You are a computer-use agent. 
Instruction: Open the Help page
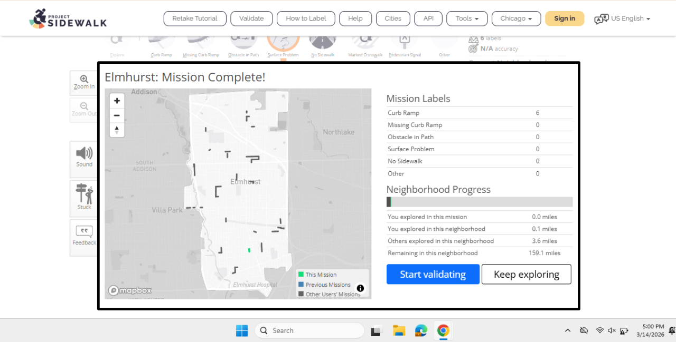(355, 18)
